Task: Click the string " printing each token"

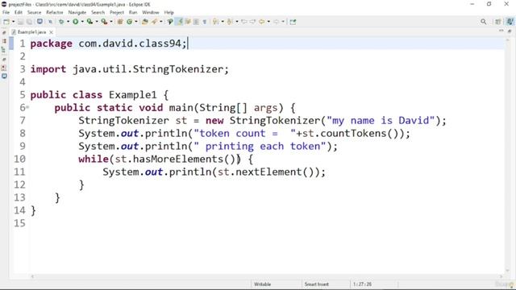Action: (260, 147)
